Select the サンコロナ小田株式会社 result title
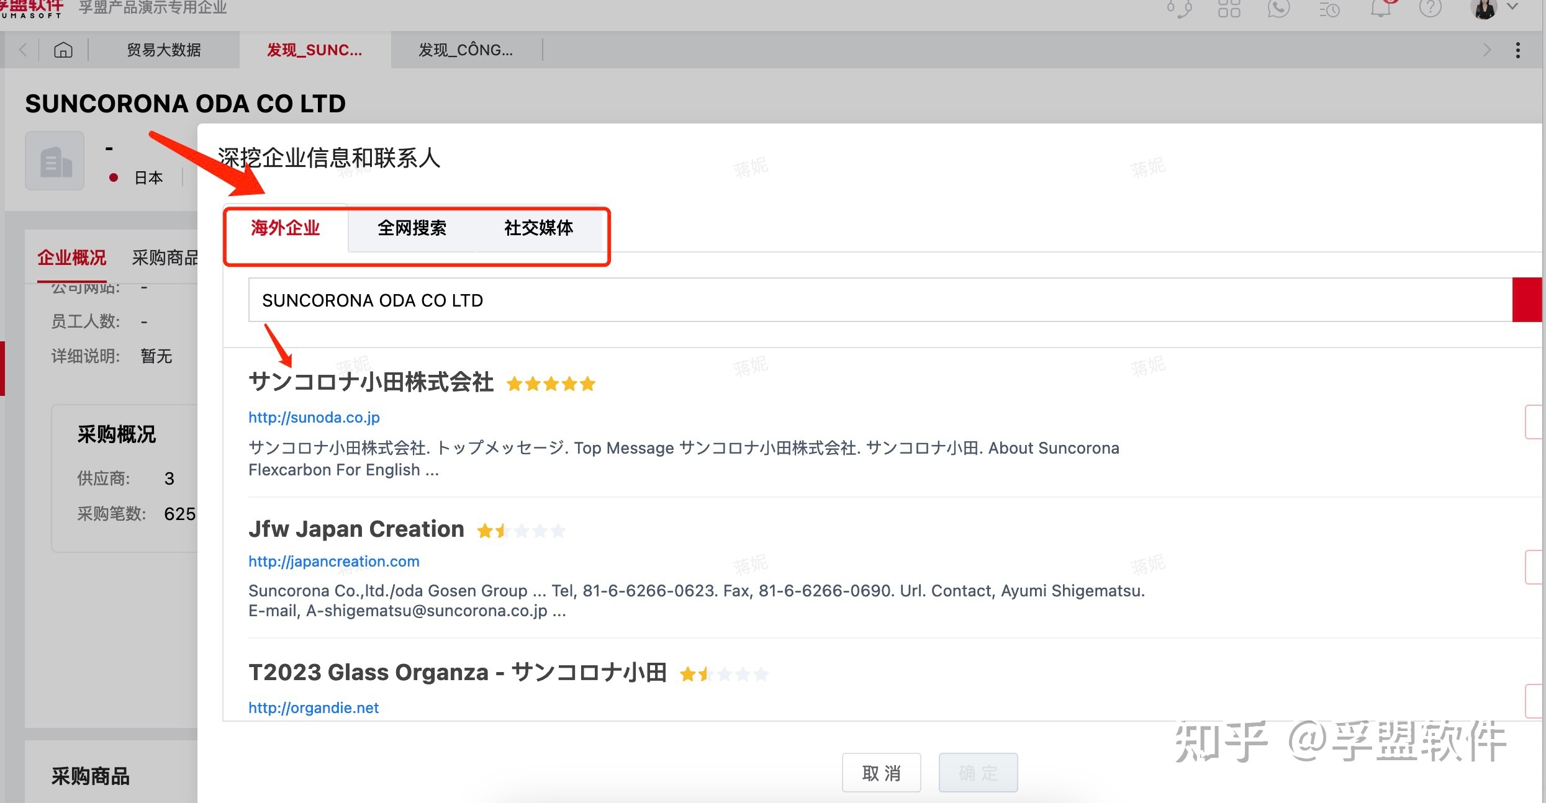Screen dimensions: 1546x803 pyautogui.click(x=371, y=382)
